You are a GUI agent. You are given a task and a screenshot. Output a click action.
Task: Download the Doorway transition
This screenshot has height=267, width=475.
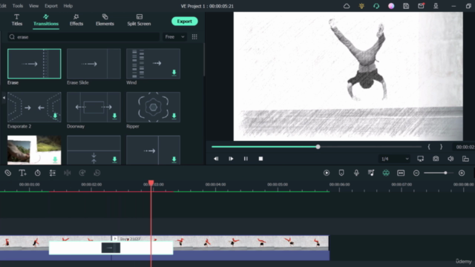point(114,116)
